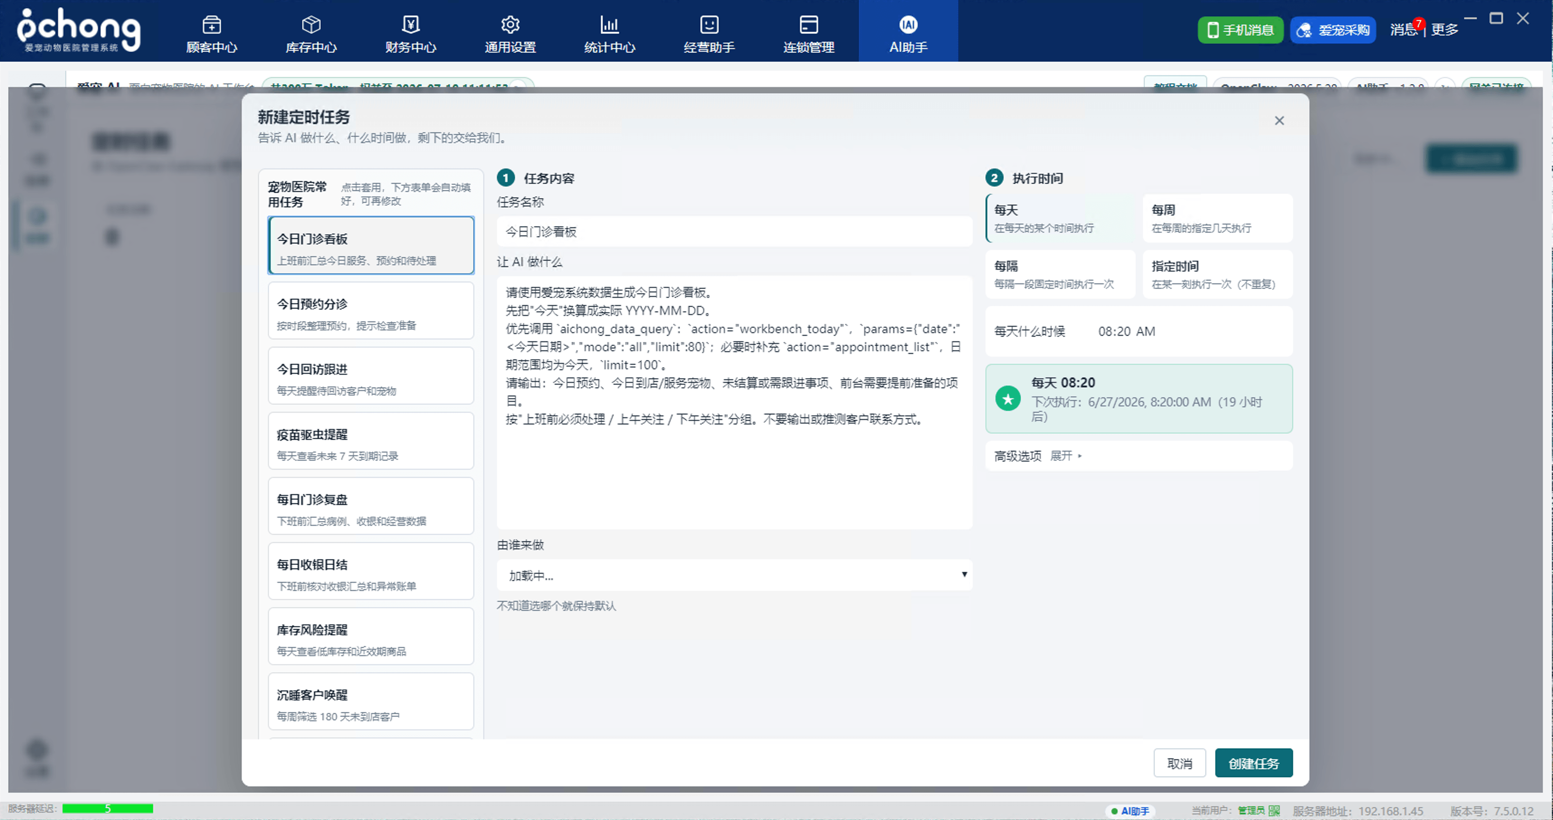Image resolution: width=1553 pixels, height=820 pixels.
Task: Close the 新建定时任务 dialog with the X
Action: pos(1279,120)
